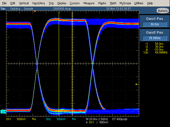Click the Ch1 500mV vertical scale readout
Image resolution: width=170 pixels, height=127 pixels.
tap(21, 119)
